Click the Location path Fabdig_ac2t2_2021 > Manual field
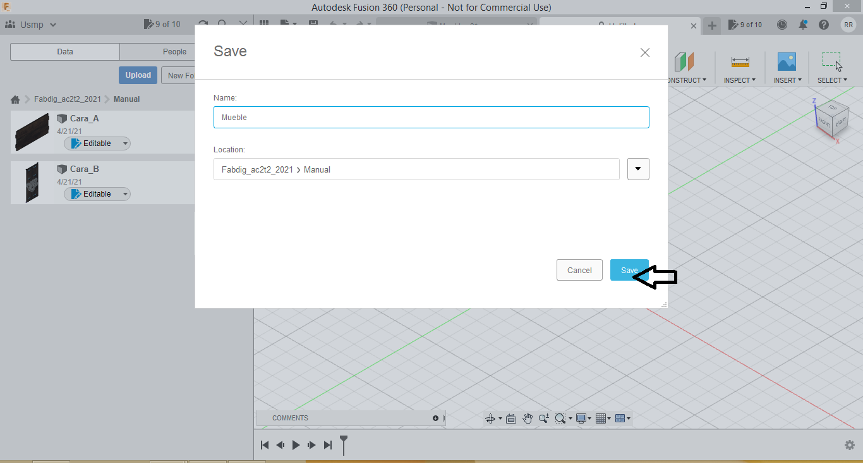 416,169
